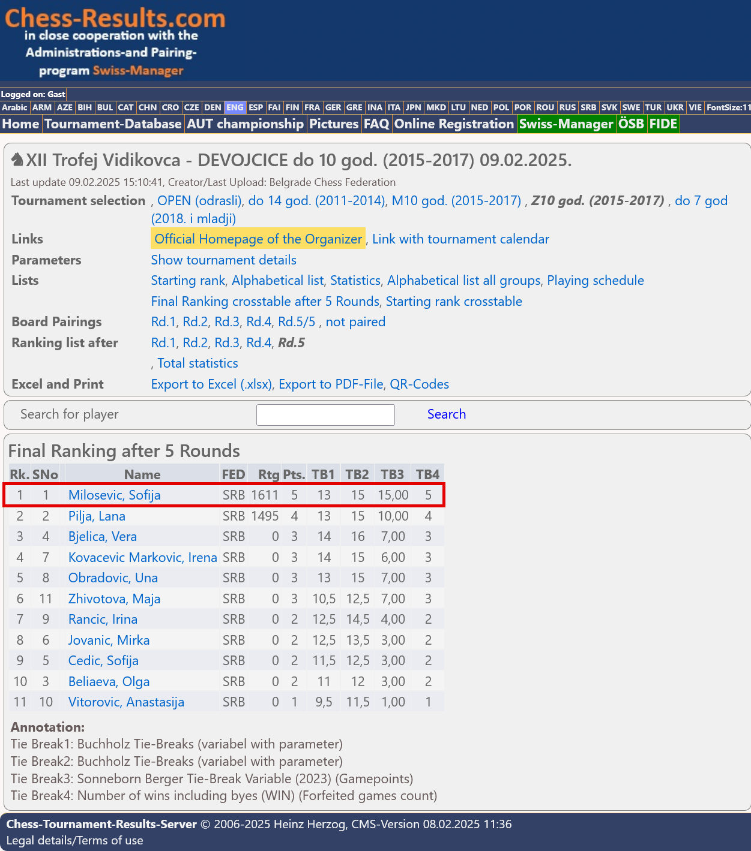Open QR-Codes link
The width and height of the screenshot is (751, 851).
pos(420,384)
